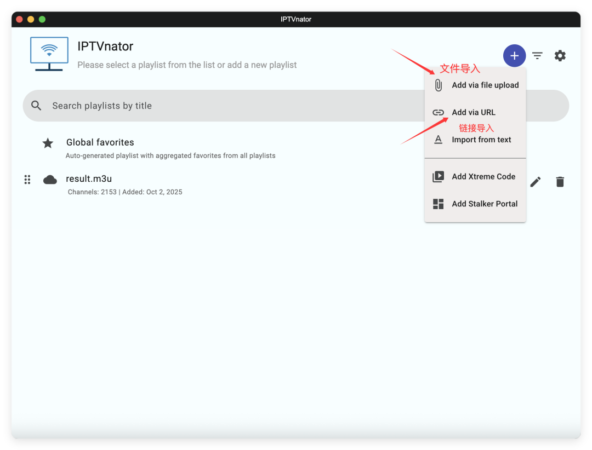
Task: Maximize the window with the green button
Action: click(42, 19)
